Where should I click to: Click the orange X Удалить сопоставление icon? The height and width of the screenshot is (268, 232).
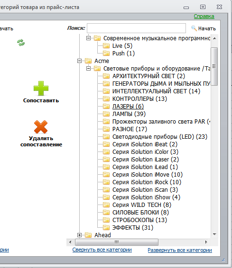point(41,127)
